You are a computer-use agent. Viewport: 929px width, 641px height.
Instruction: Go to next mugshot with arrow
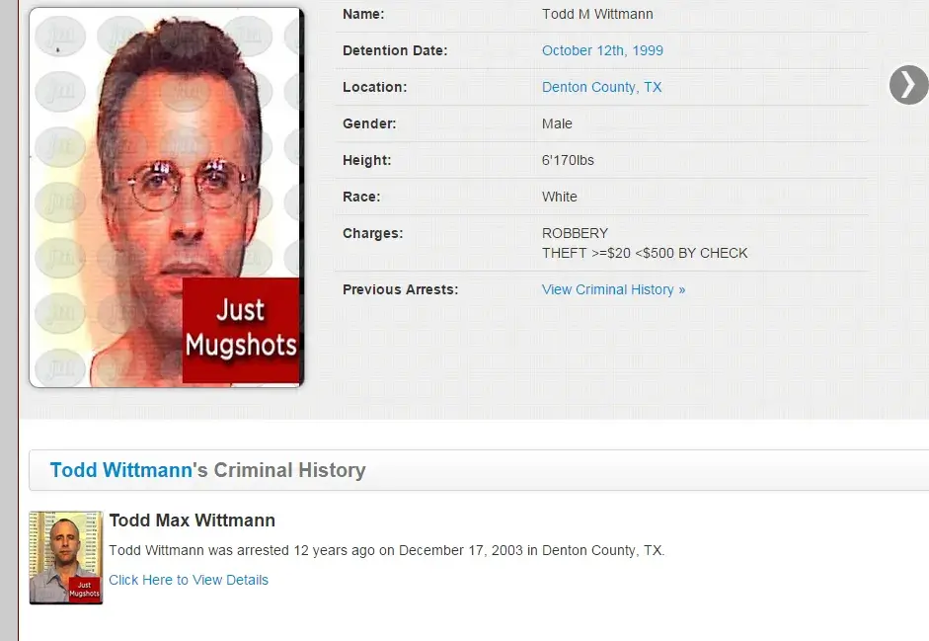pyautogui.click(x=909, y=85)
